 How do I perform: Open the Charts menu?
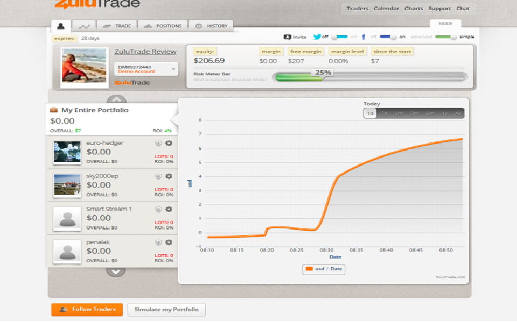414,9
